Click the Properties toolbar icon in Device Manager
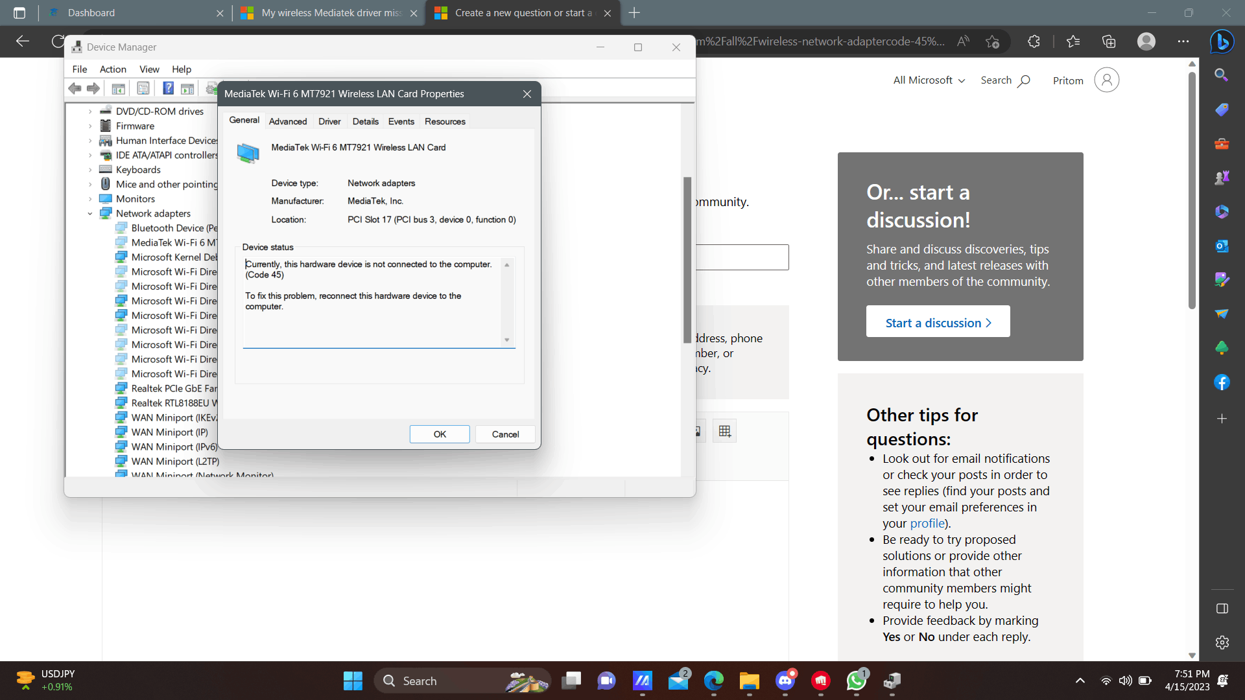The width and height of the screenshot is (1245, 700). point(143,88)
